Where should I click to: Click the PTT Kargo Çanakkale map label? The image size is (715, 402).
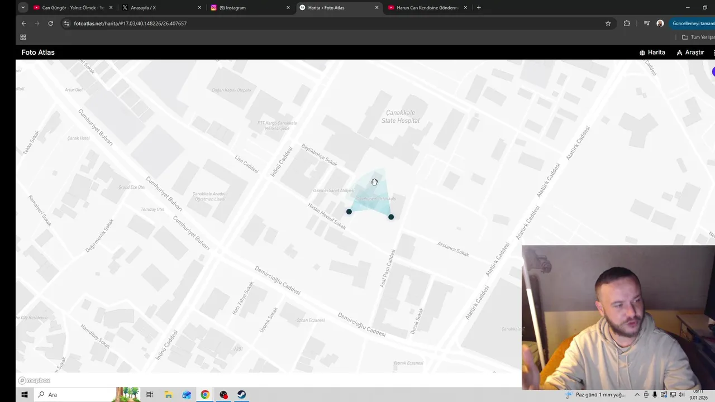[277, 126]
